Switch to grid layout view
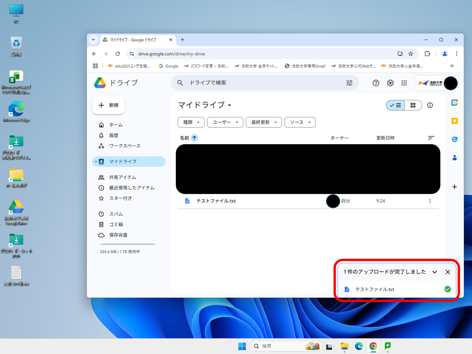472x354 pixels. pyautogui.click(x=413, y=105)
